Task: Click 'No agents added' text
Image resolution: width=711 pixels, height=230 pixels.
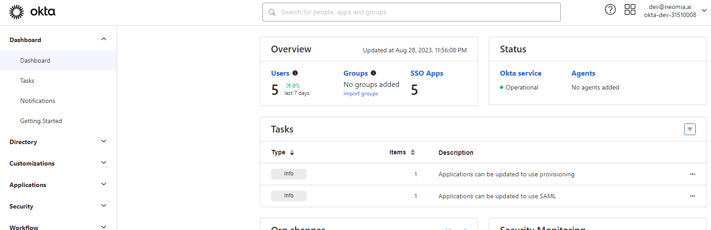Action: coord(595,87)
